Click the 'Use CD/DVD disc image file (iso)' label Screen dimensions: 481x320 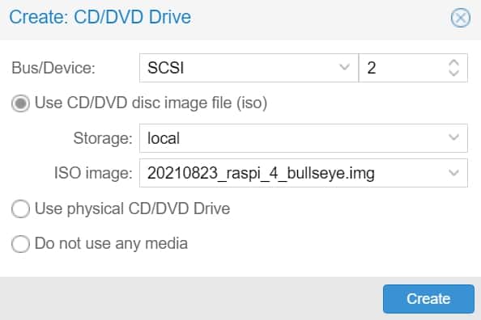[x=151, y=103]
